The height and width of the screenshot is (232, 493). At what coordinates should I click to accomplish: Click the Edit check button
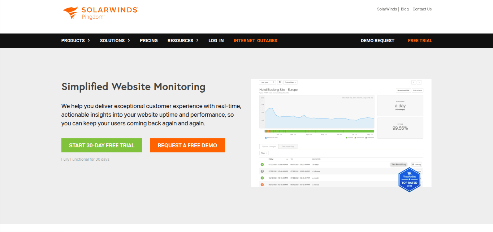(x=418, y=90)
